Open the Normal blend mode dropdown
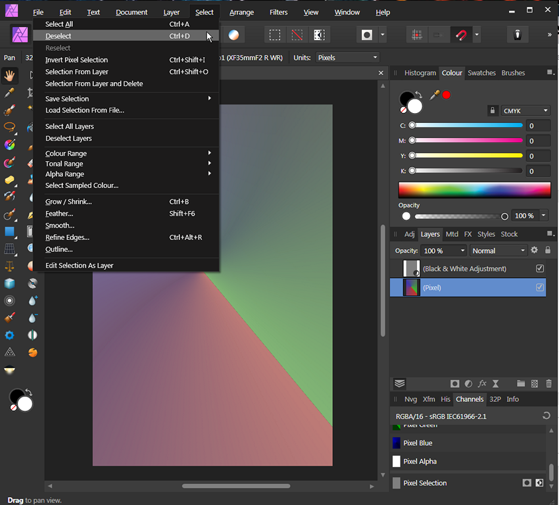559x505 pixels. pyautogui.click(x=498, y=250)
